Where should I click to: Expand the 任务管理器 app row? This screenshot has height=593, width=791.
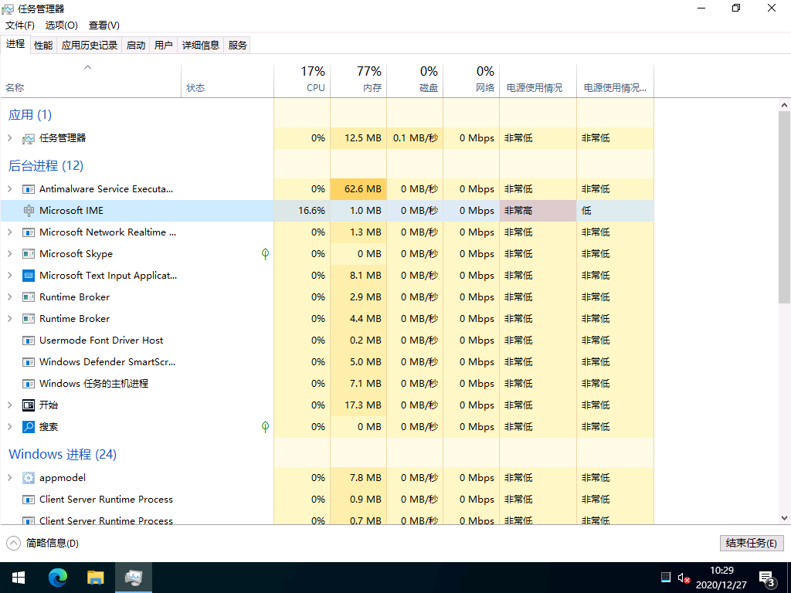click(x=9, y=138)
